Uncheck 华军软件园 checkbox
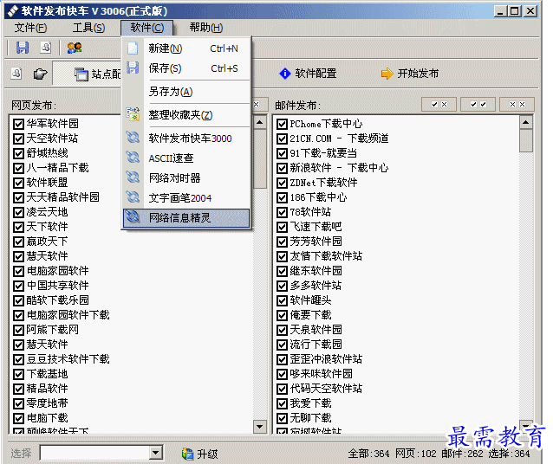553x464 pixels. coord(18,124)
